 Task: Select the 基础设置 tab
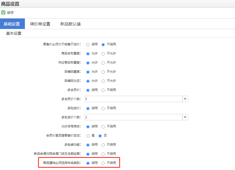12,24
